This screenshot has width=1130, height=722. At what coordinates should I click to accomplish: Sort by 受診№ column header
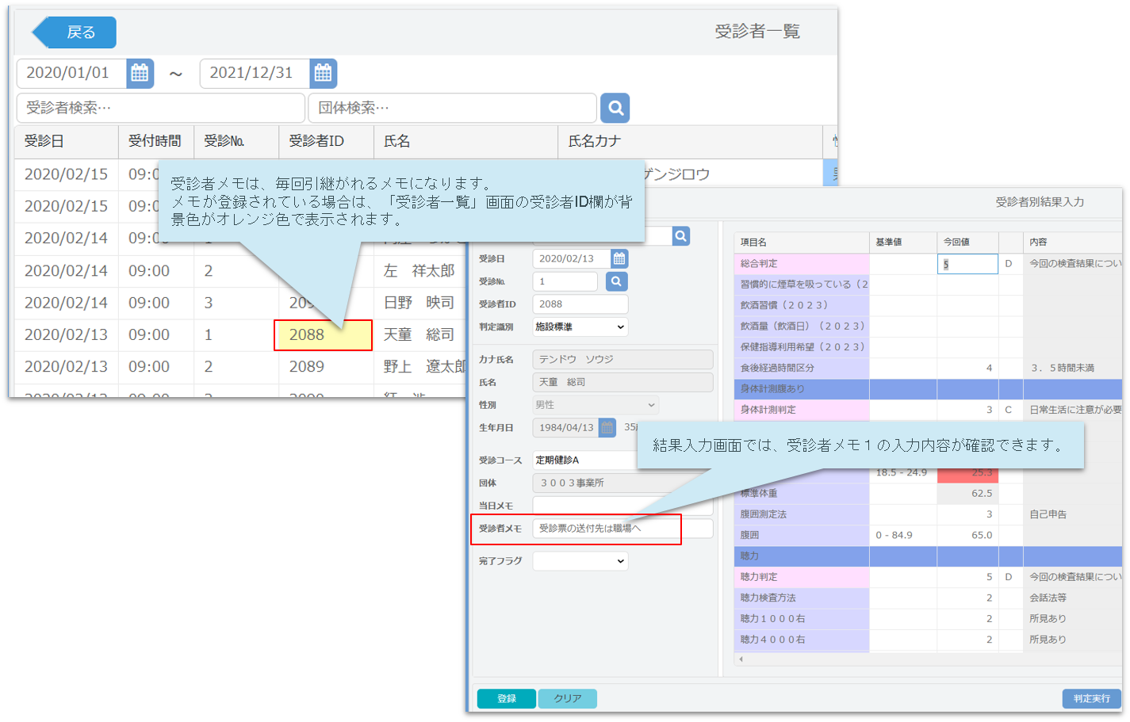tap(236, 141)
